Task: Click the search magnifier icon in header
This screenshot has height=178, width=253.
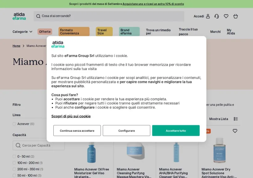Action: tap(38, 16)
